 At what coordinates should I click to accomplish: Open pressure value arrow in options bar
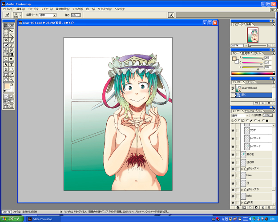point(79,15)
